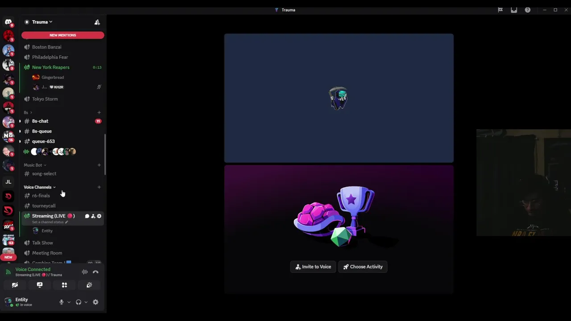Image resolution: width=571 pixels, height=321 pixels.
Task: Open the noise suppression waveform icon
Action: tap(85, 272)
